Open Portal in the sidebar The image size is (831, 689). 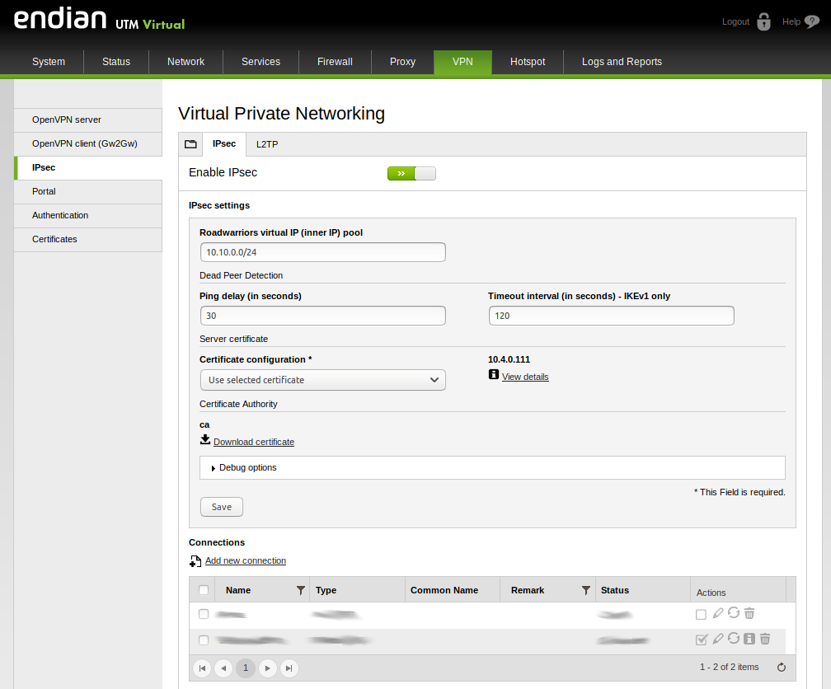(88, 191)
